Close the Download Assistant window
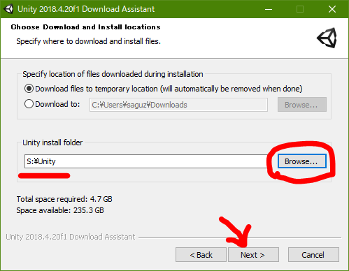Viewport: 349px width, 271px height. click(332, 9)
